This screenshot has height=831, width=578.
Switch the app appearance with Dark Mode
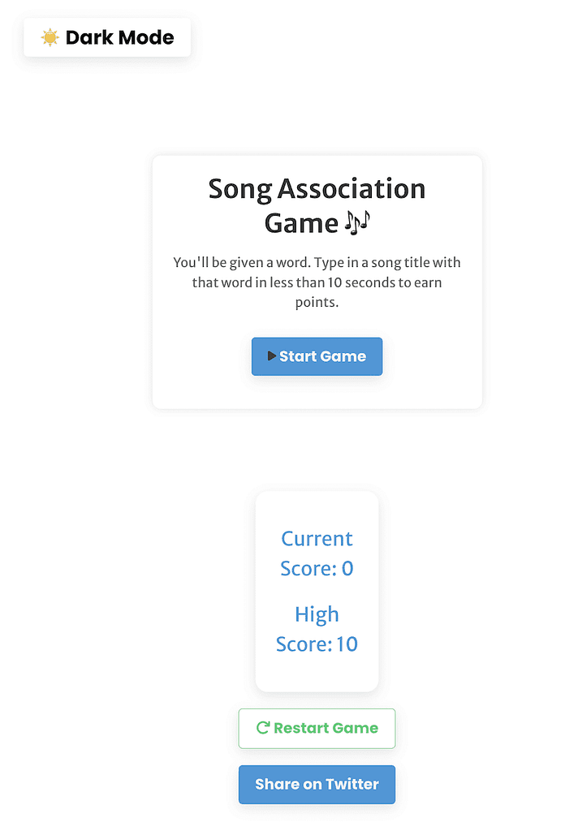106,37
